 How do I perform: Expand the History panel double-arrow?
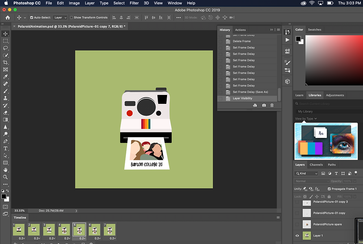(272, 30)
